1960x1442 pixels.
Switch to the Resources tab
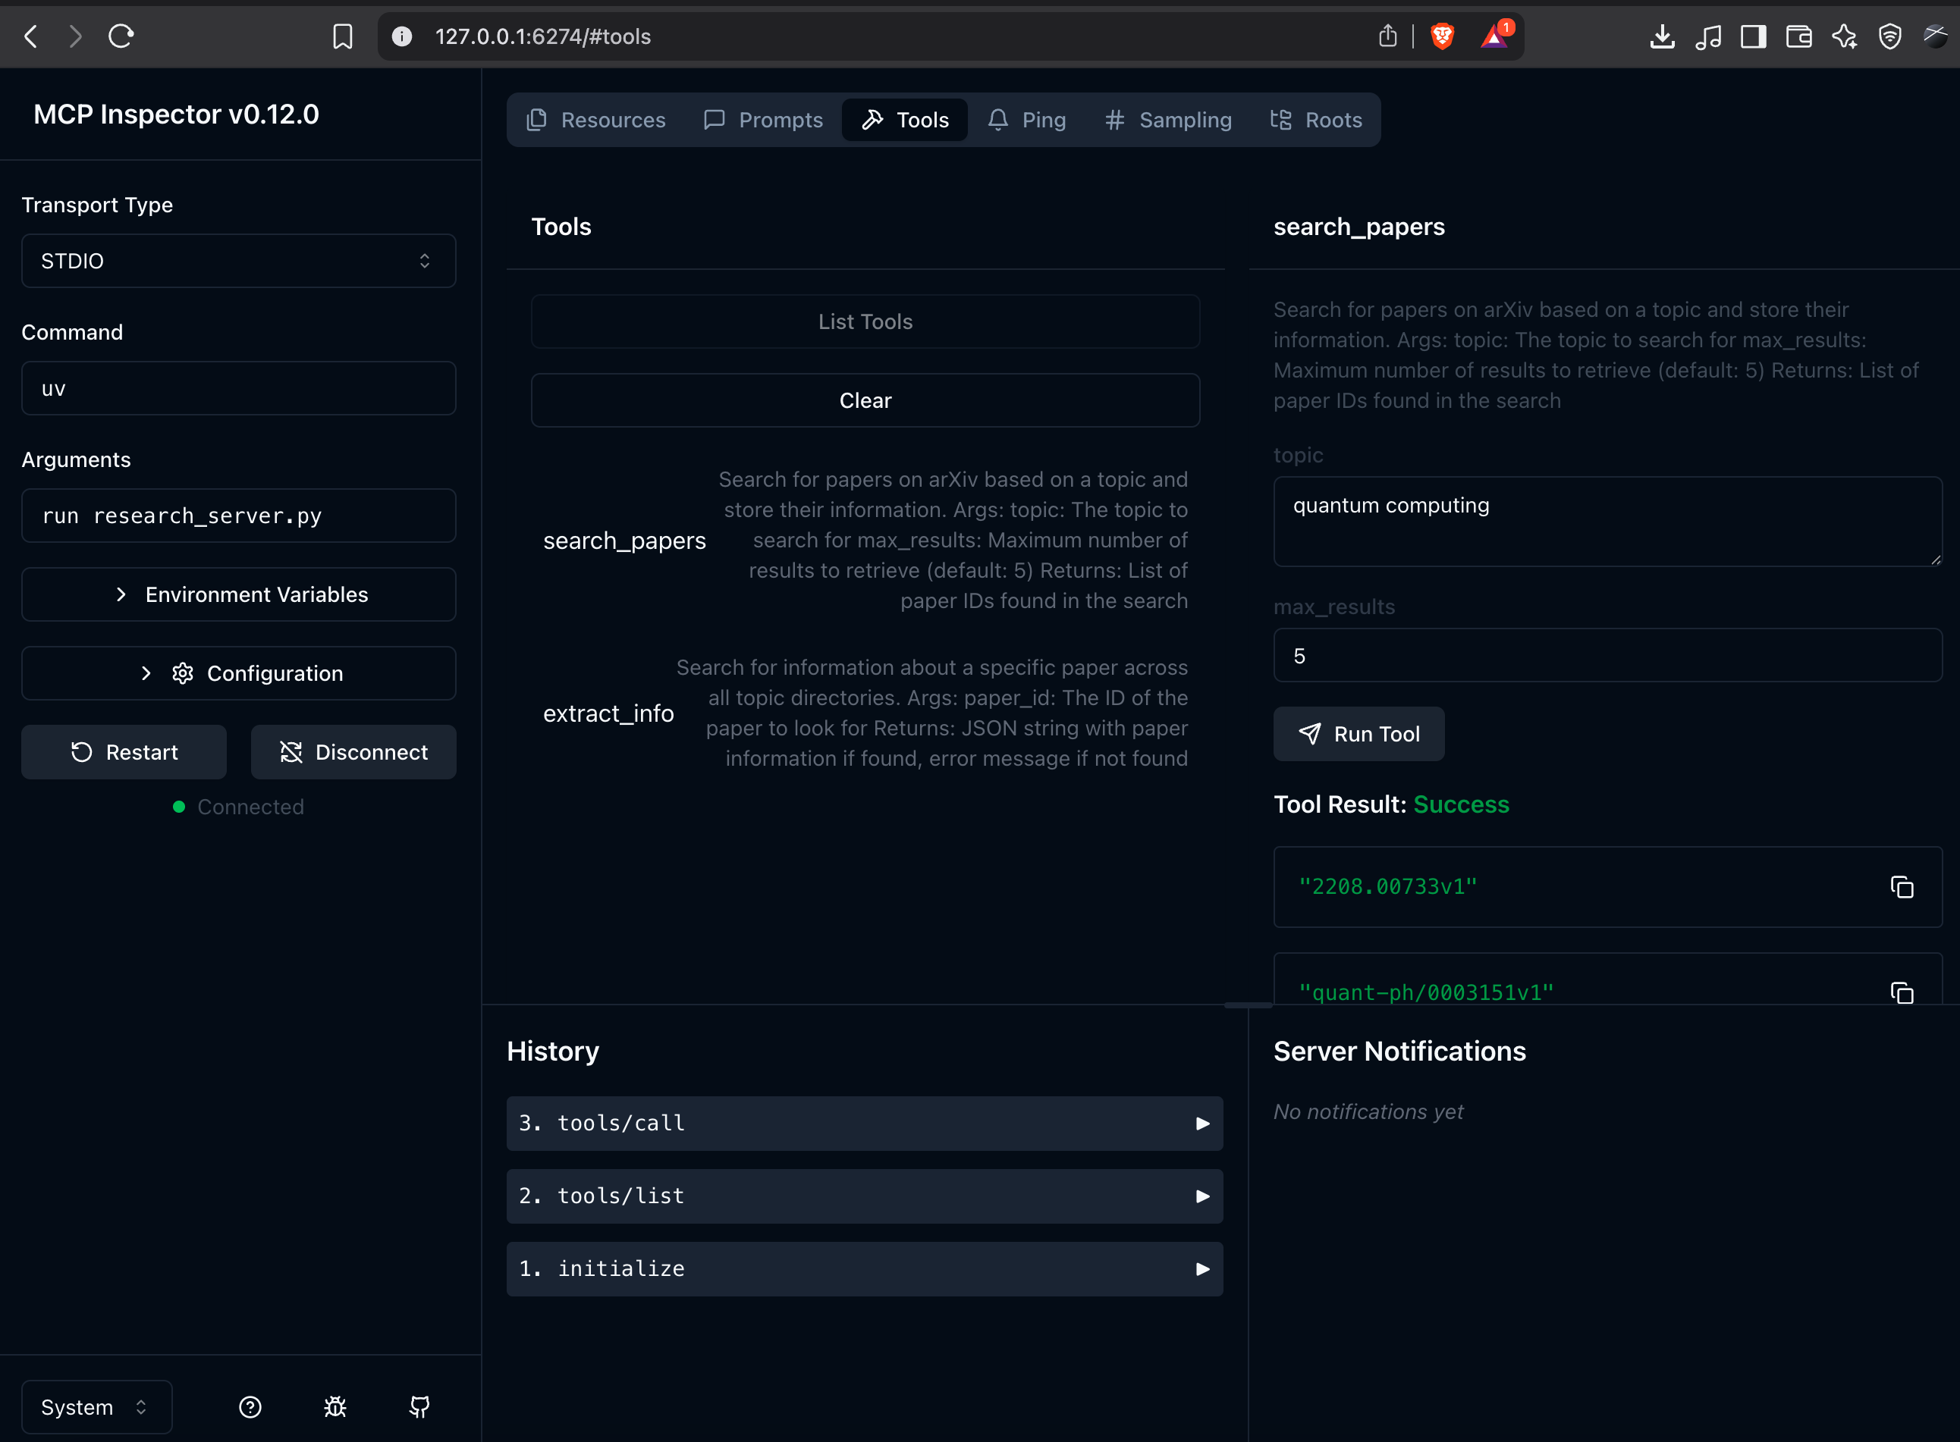pos(597,120)
